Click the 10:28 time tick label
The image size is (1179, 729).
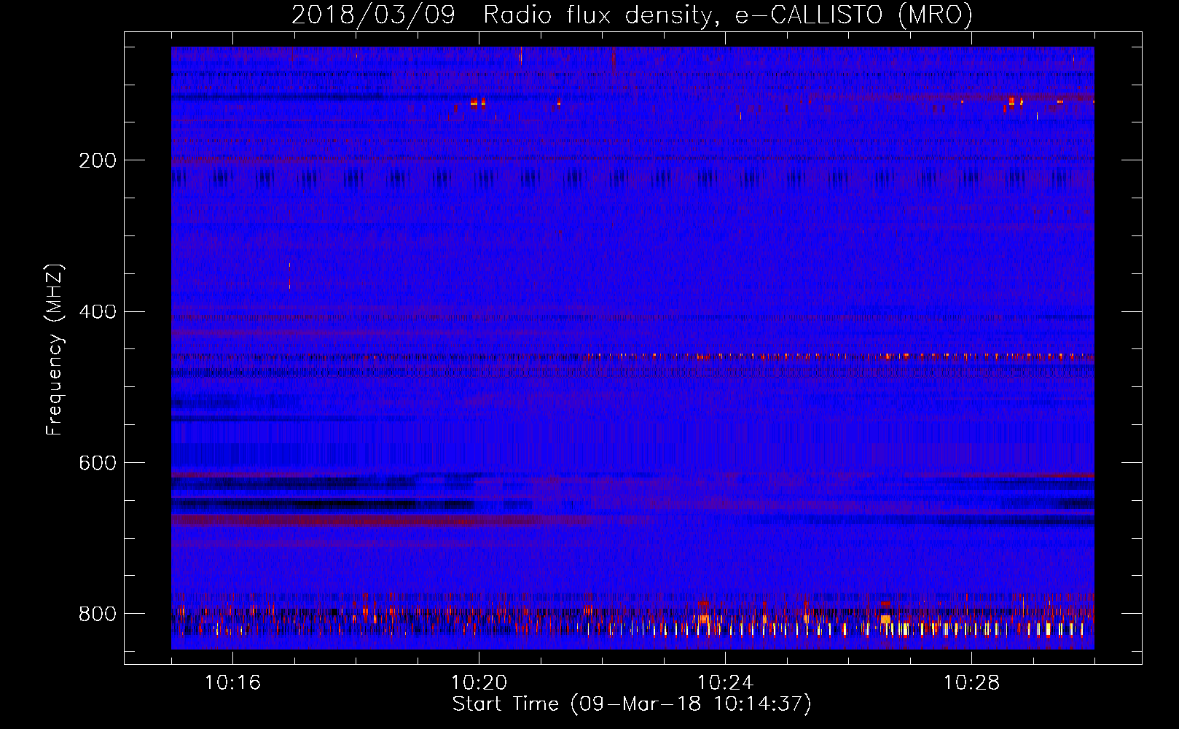click(x=971, y=683)
